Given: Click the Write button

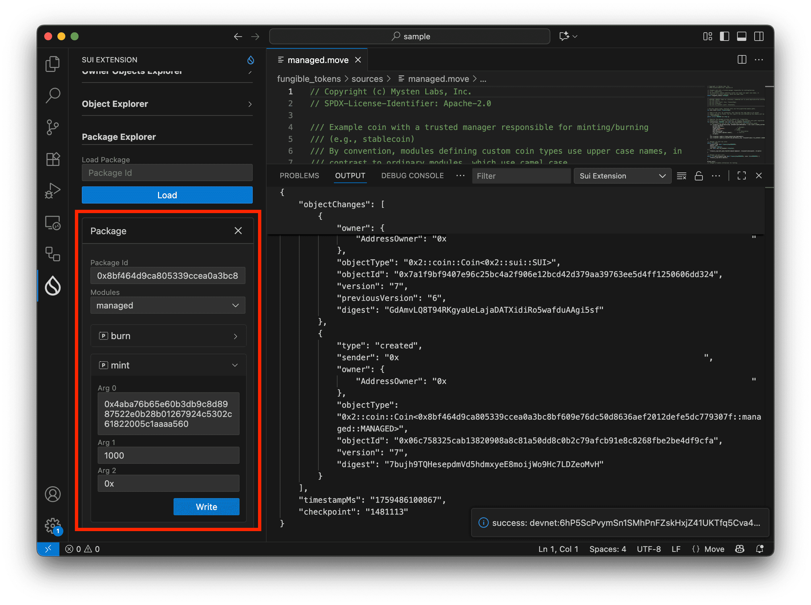Looking at the screenshot, I should click(x=206, y=507).
